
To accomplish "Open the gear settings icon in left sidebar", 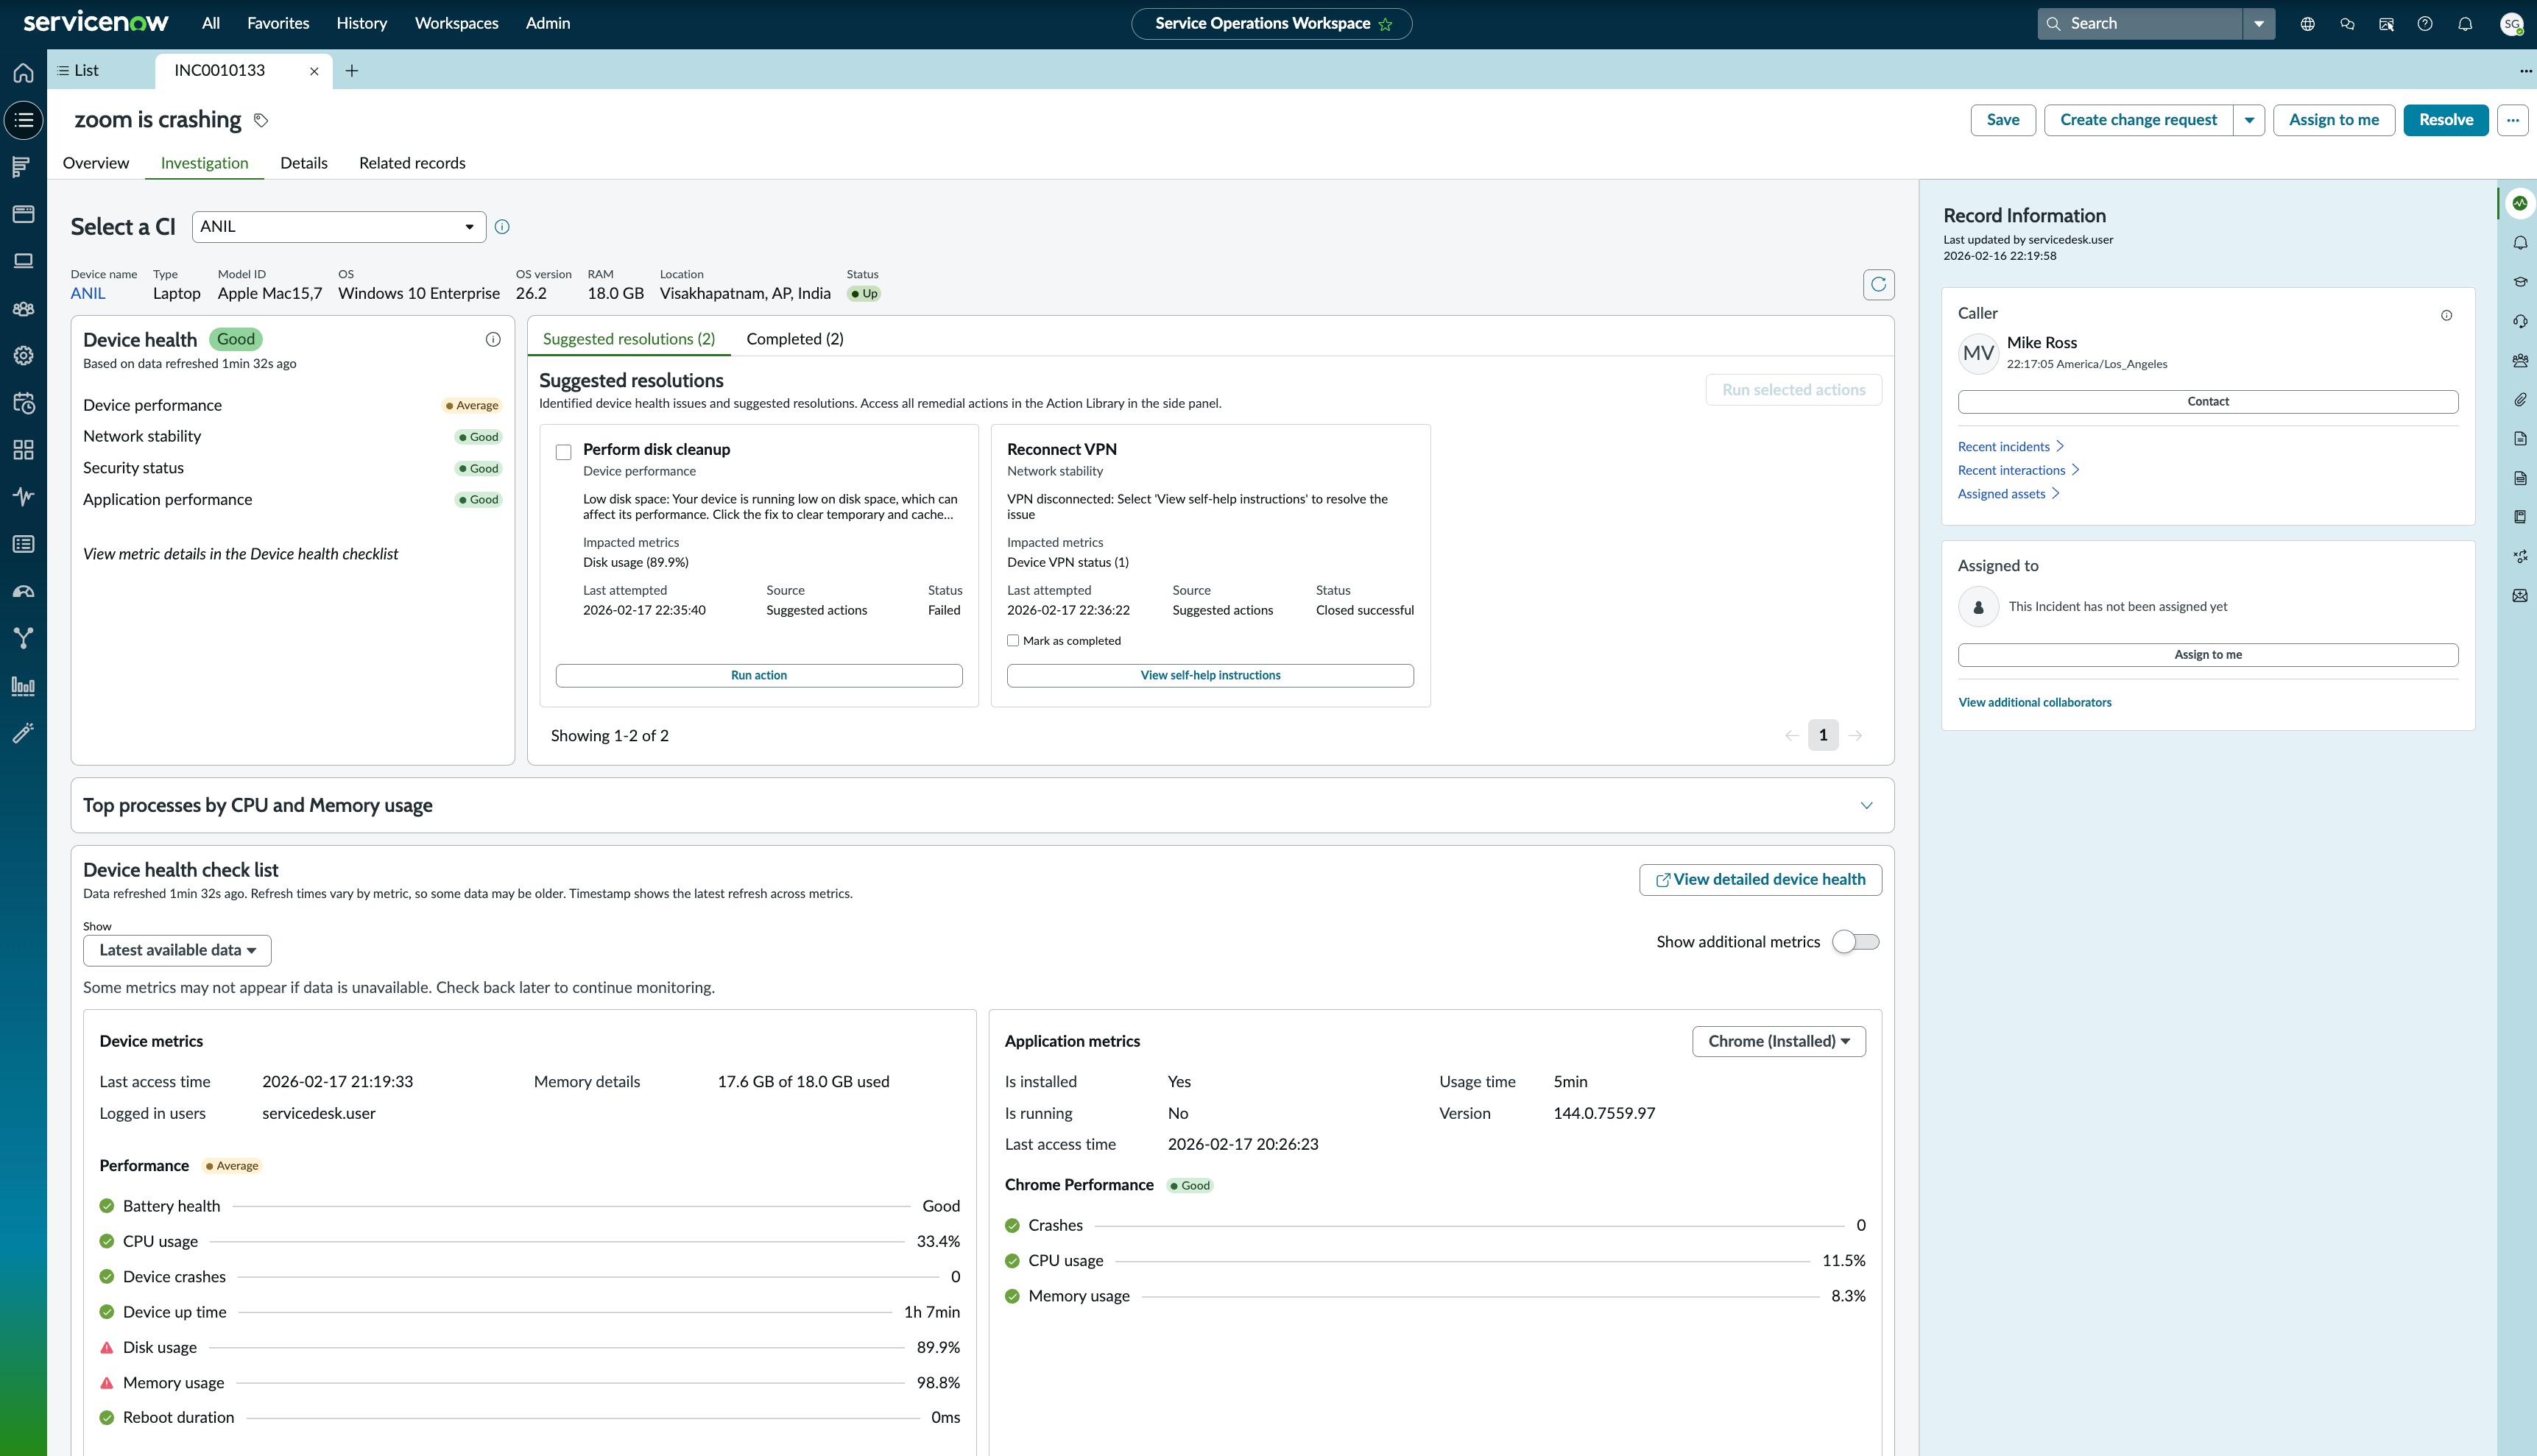I will pyautogui.click(x=23, y=356).
